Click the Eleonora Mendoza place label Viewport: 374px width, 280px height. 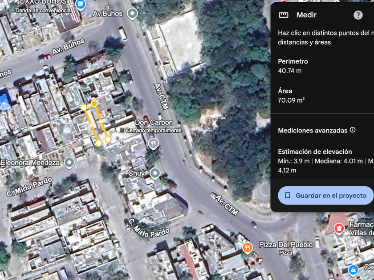(x=30, y=163)
